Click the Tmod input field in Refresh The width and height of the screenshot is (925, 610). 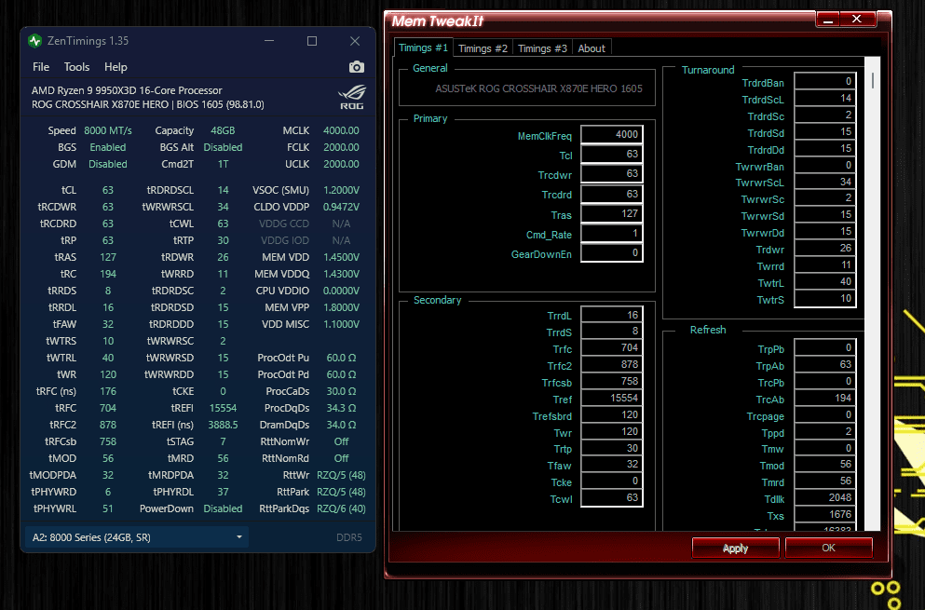(x=824, y=465)
